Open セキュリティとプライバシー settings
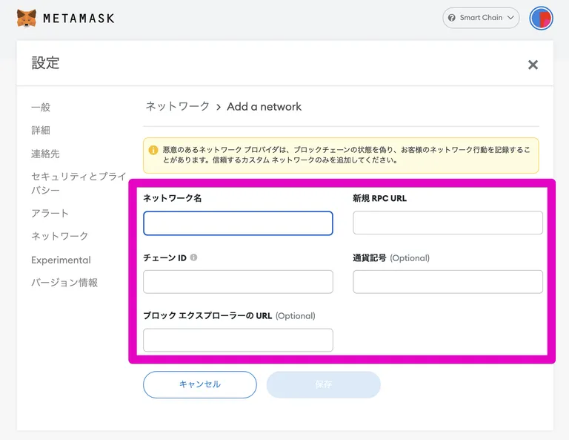 point(79,183)
